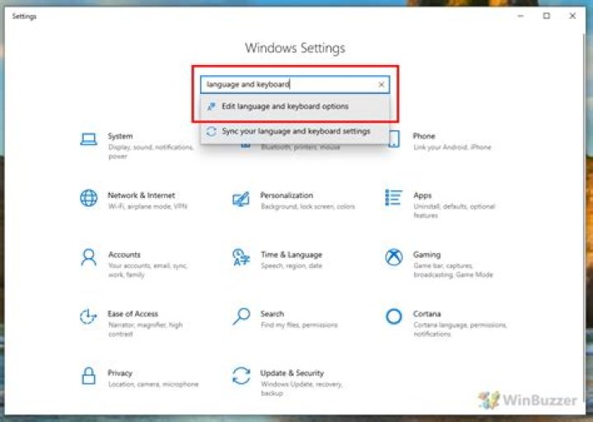Click 'Speech, region, date' text
The width and height of the screenshot is (593, 422).
(x=292, y=265)
